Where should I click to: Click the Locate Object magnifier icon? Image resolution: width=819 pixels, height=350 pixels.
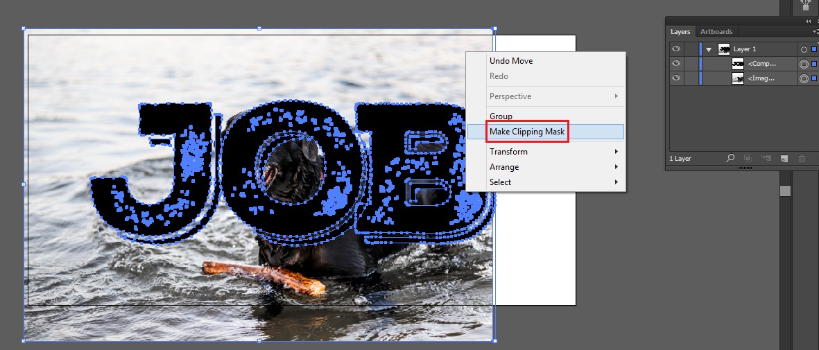click(730, 159)
